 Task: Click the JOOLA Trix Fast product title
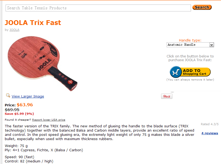pos(33,23)
